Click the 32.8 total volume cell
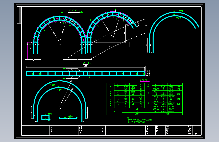The width and height of the screenshot is (219, 142). tap(167, 114)
